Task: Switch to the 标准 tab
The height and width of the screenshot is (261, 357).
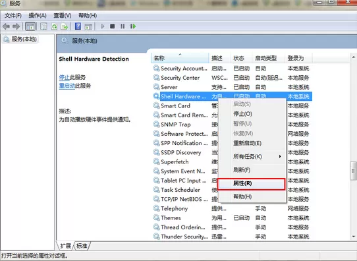Action: [x=82, y=246]
